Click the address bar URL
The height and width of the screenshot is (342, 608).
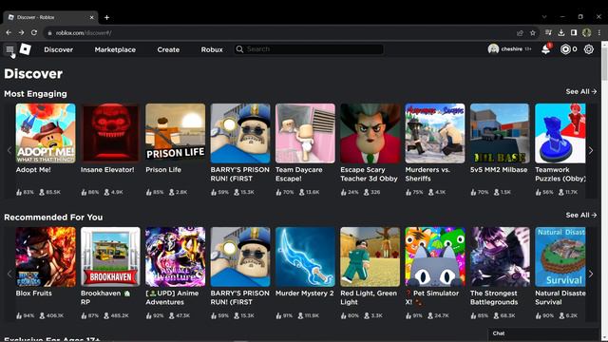[84, 33]
